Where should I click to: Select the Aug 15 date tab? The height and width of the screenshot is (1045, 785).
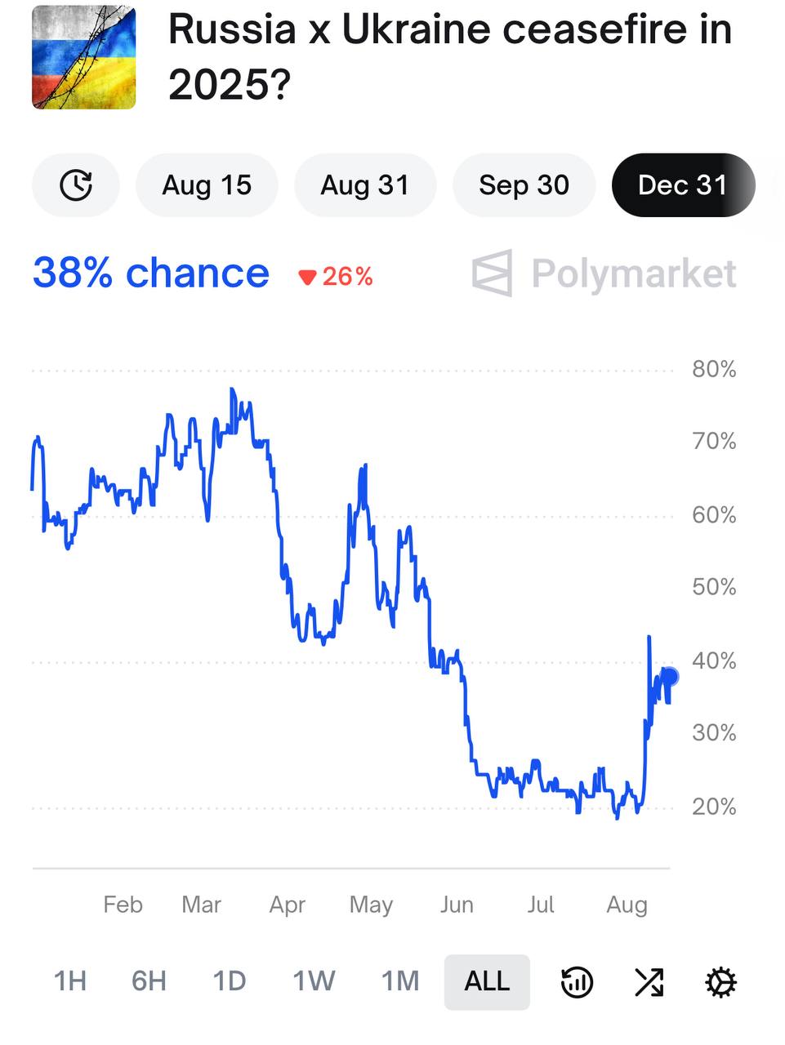pos(207,185)
